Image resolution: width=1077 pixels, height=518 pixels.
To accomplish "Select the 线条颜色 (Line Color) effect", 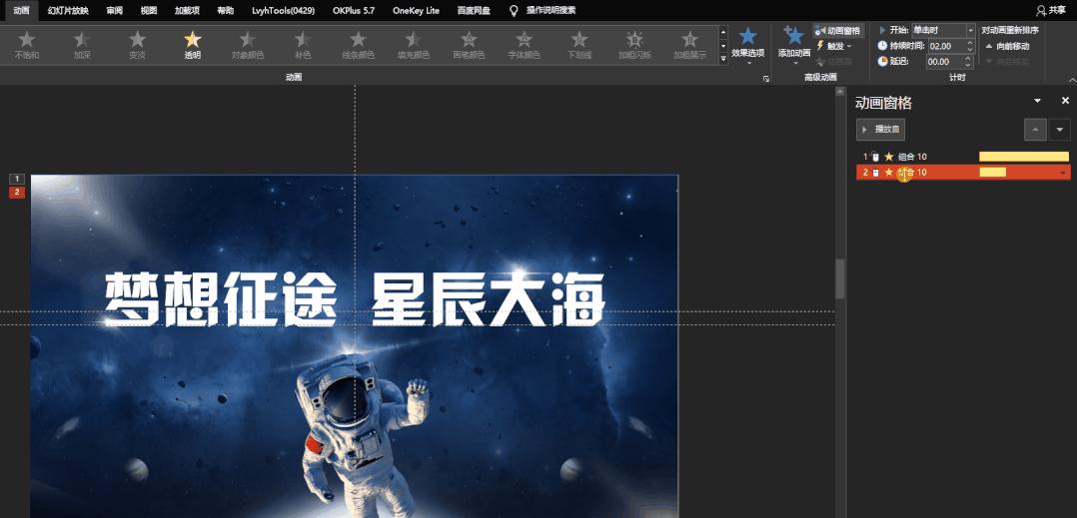I will (358, 45).
